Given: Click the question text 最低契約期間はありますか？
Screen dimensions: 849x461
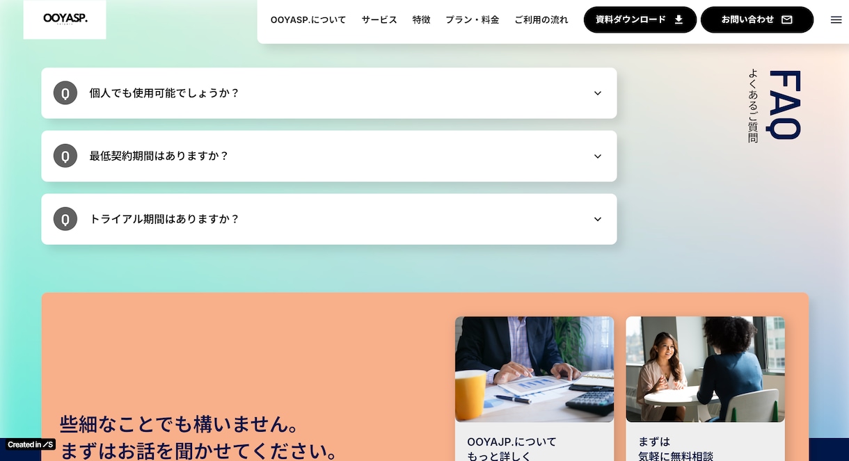Looking at the screenshot, I should 159,156.
